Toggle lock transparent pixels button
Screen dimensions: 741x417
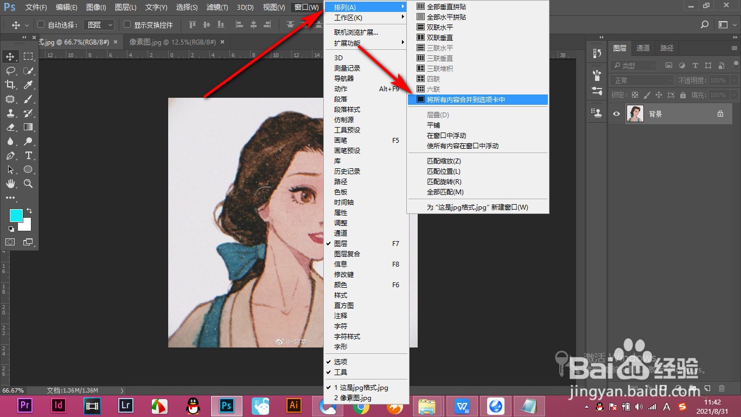pos(635,95)
